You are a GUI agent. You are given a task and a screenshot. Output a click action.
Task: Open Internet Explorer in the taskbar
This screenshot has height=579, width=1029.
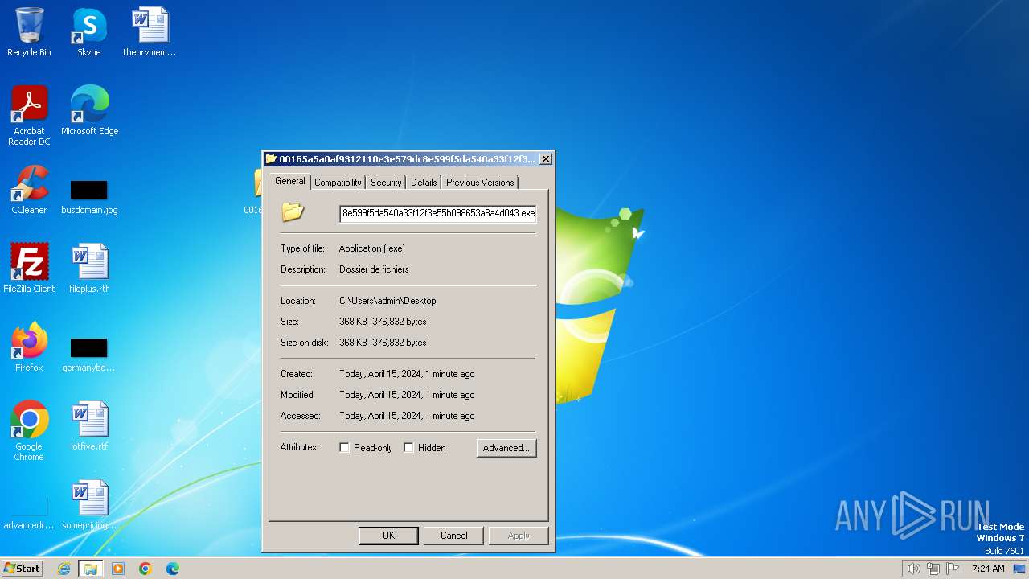64,569
